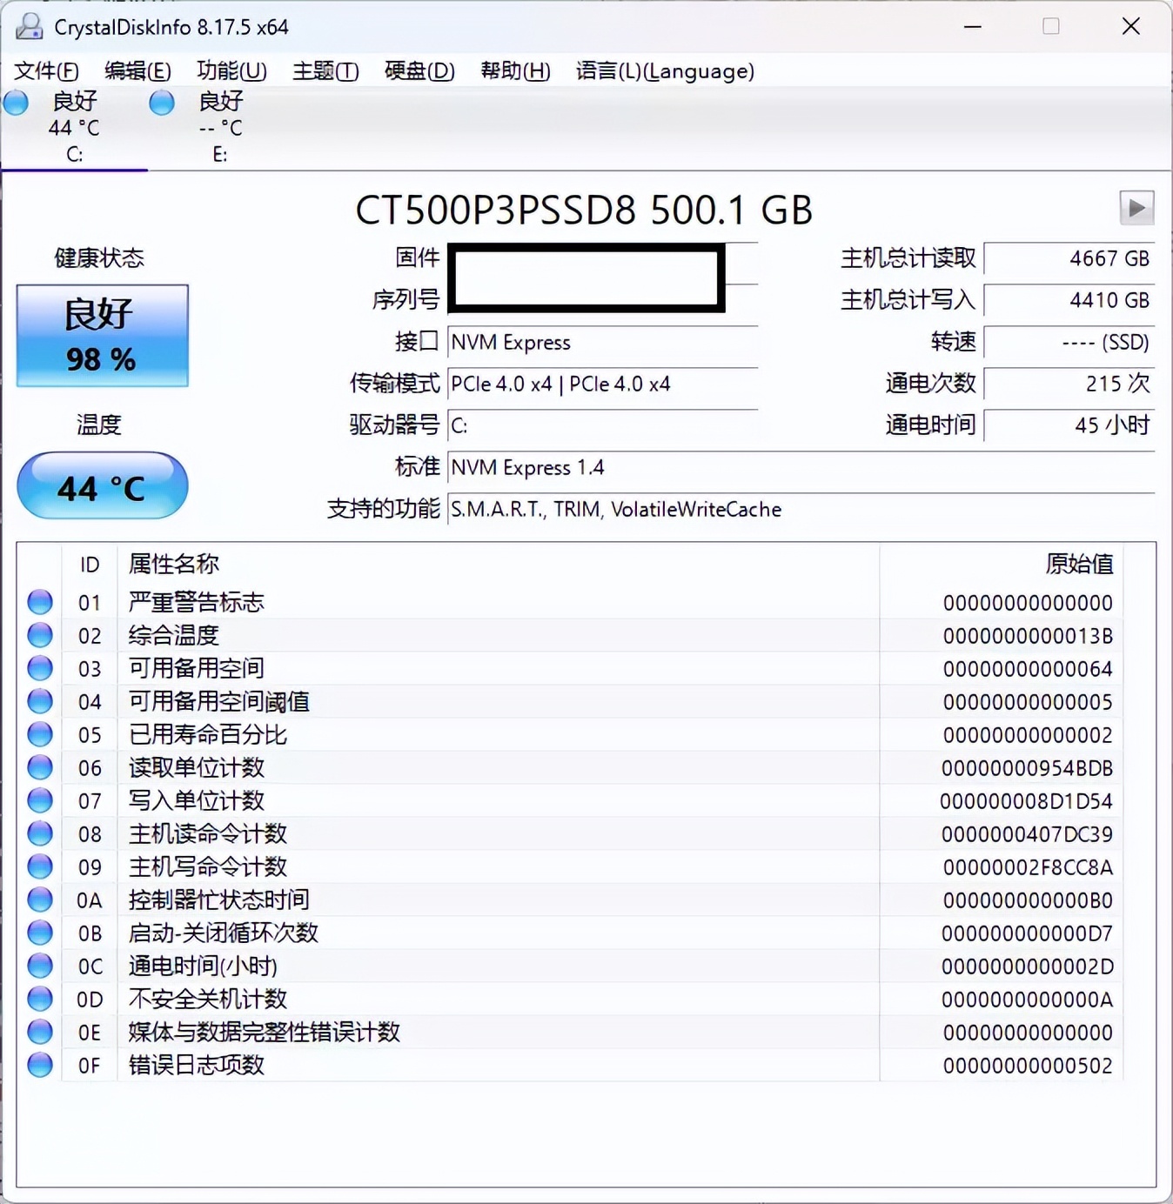
Task: Click the blue indicator next to 综合温度
Action: tap(39, 634)
